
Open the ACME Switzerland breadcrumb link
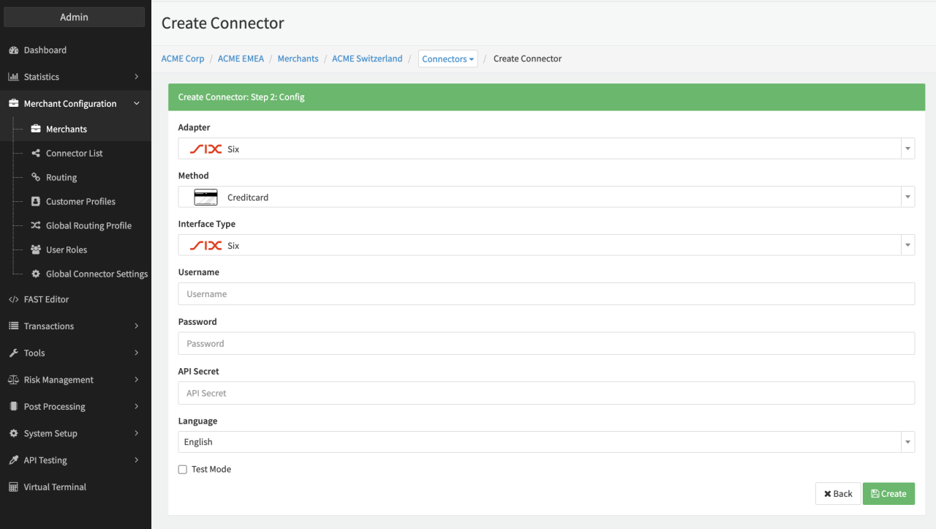click(367, 59)
